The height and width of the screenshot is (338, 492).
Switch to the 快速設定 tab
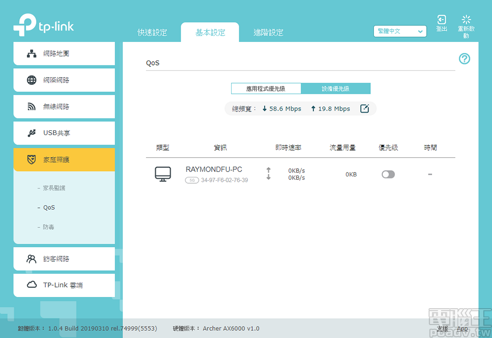pyautogui.click(x=151, y=32)
